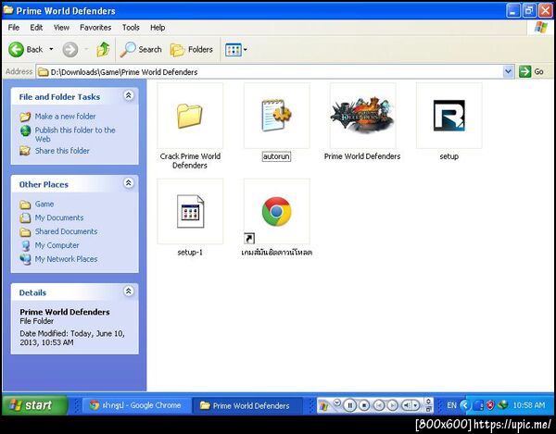556x434 pixels.
Task: Click Share this folder link
Action: pos(62,151)
